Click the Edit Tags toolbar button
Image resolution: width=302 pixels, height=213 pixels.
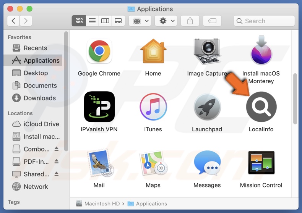(x=212, y=21)
